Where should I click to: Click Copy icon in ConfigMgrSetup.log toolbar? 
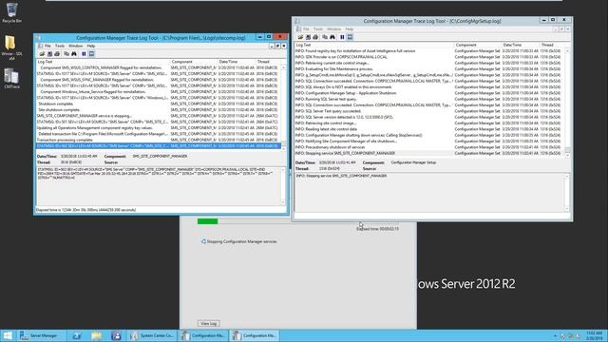[325, 37]
